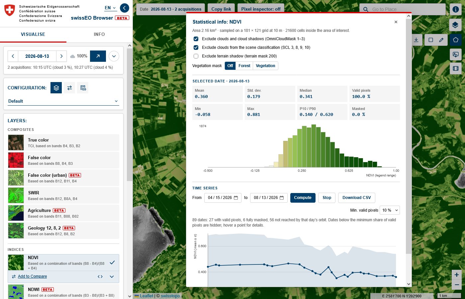Open the film-strip timelapse tool
The image size is (465, 299).
(456, 68)
